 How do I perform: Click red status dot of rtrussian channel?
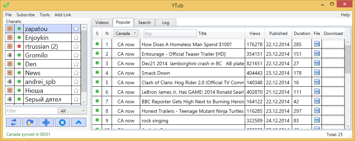(x=19, y=46)
